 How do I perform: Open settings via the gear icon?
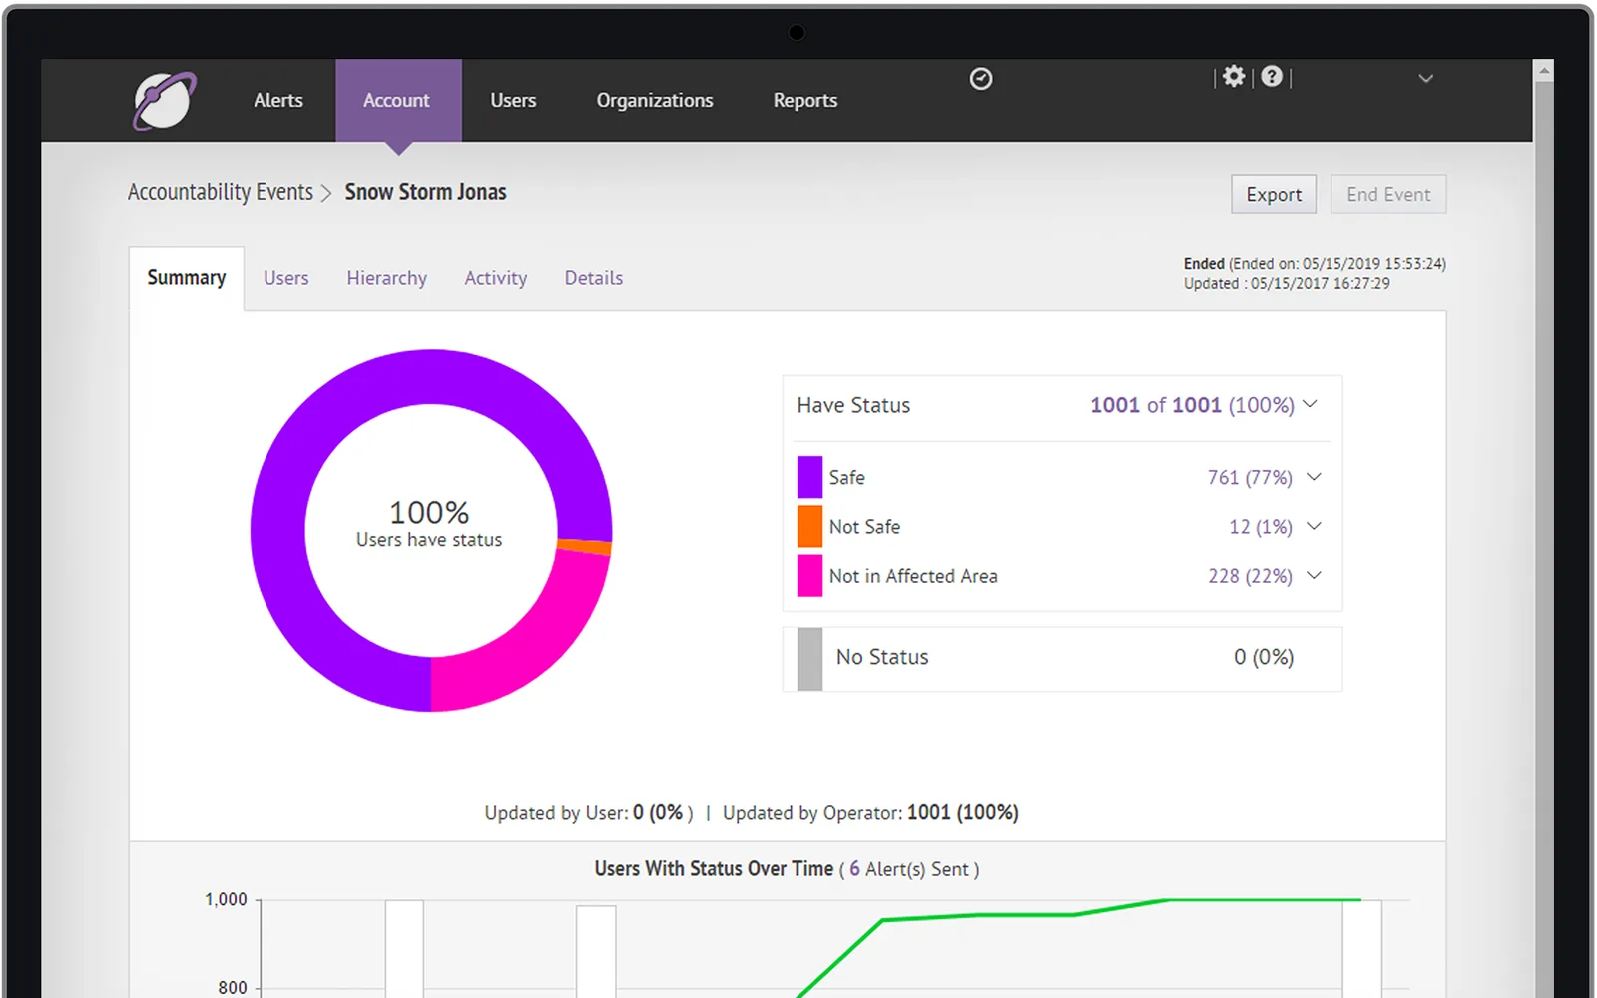pyautogui.click(x=1234, y=77)
